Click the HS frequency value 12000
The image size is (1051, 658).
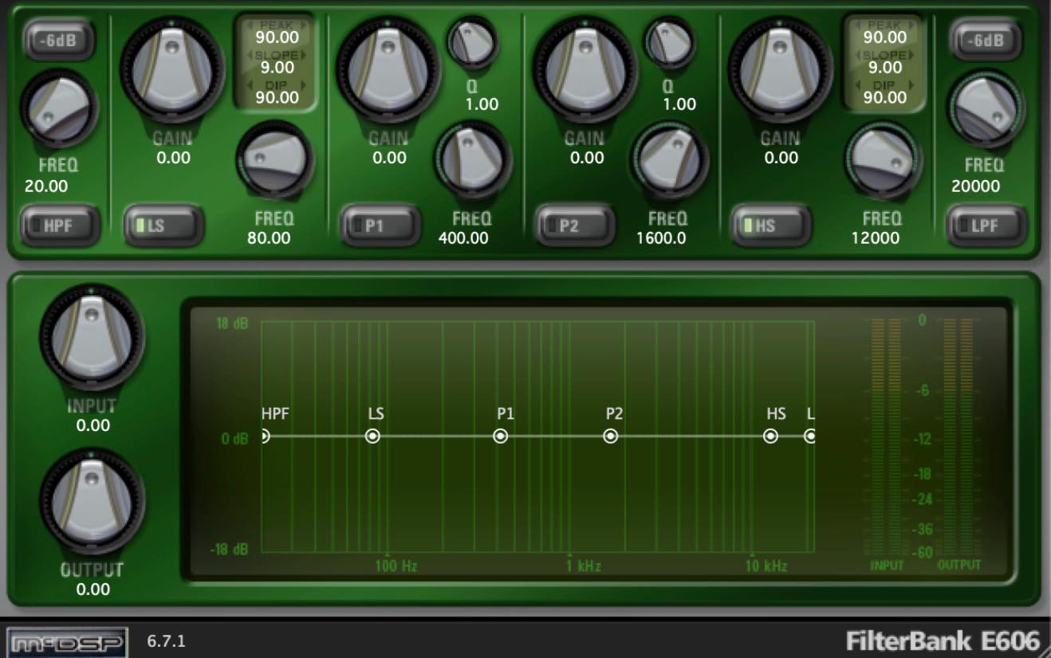(875, 237)
